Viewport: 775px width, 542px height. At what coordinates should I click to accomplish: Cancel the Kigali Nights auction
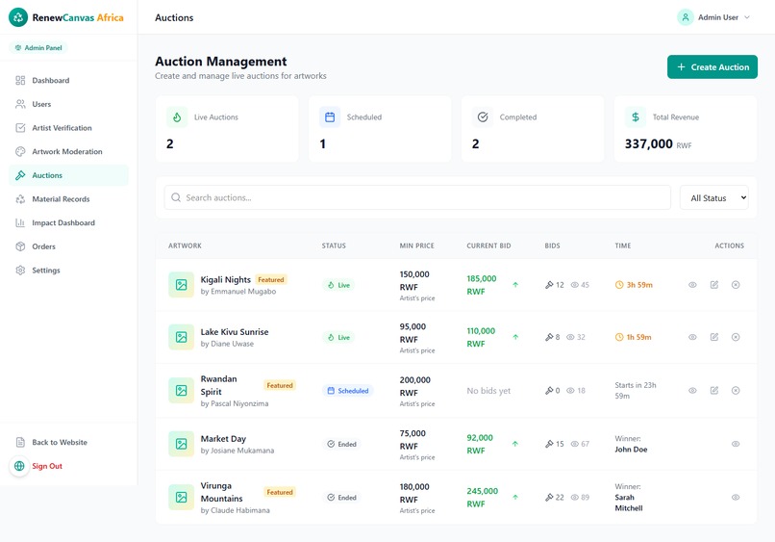point(736,285)
